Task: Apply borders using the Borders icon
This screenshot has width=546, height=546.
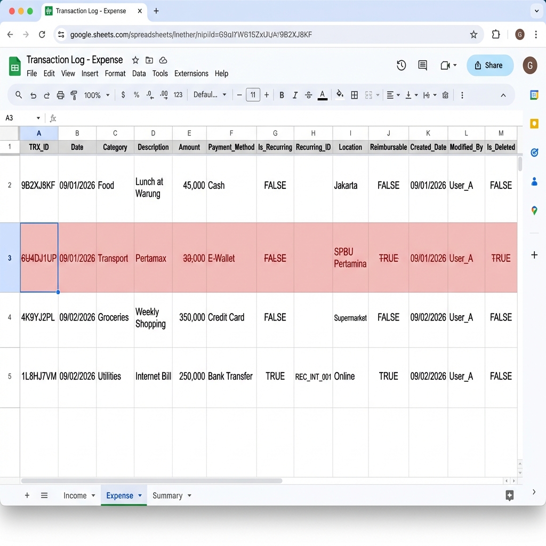Action: pyautogui.click(x=354, y=95)
